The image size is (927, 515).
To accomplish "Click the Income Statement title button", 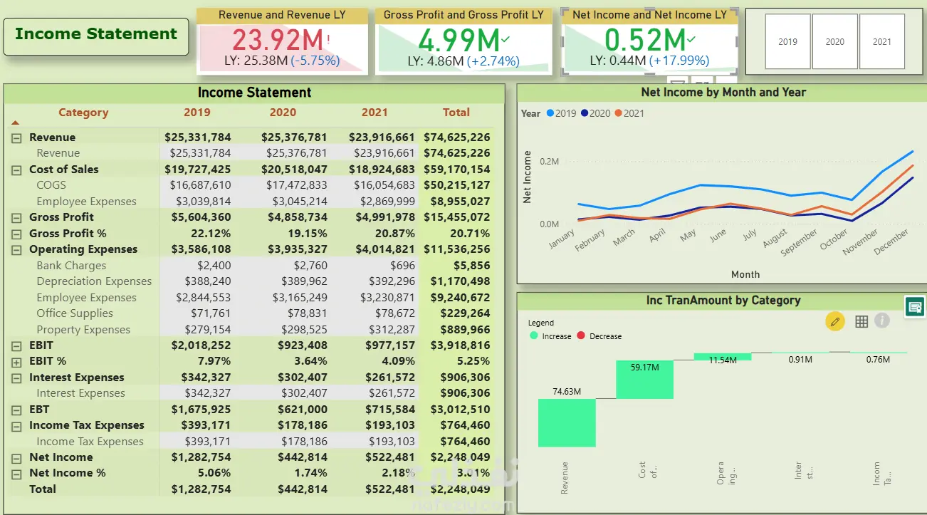I will 96,34.
